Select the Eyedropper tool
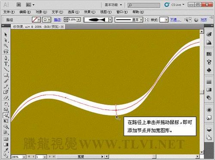 (6, 150)
